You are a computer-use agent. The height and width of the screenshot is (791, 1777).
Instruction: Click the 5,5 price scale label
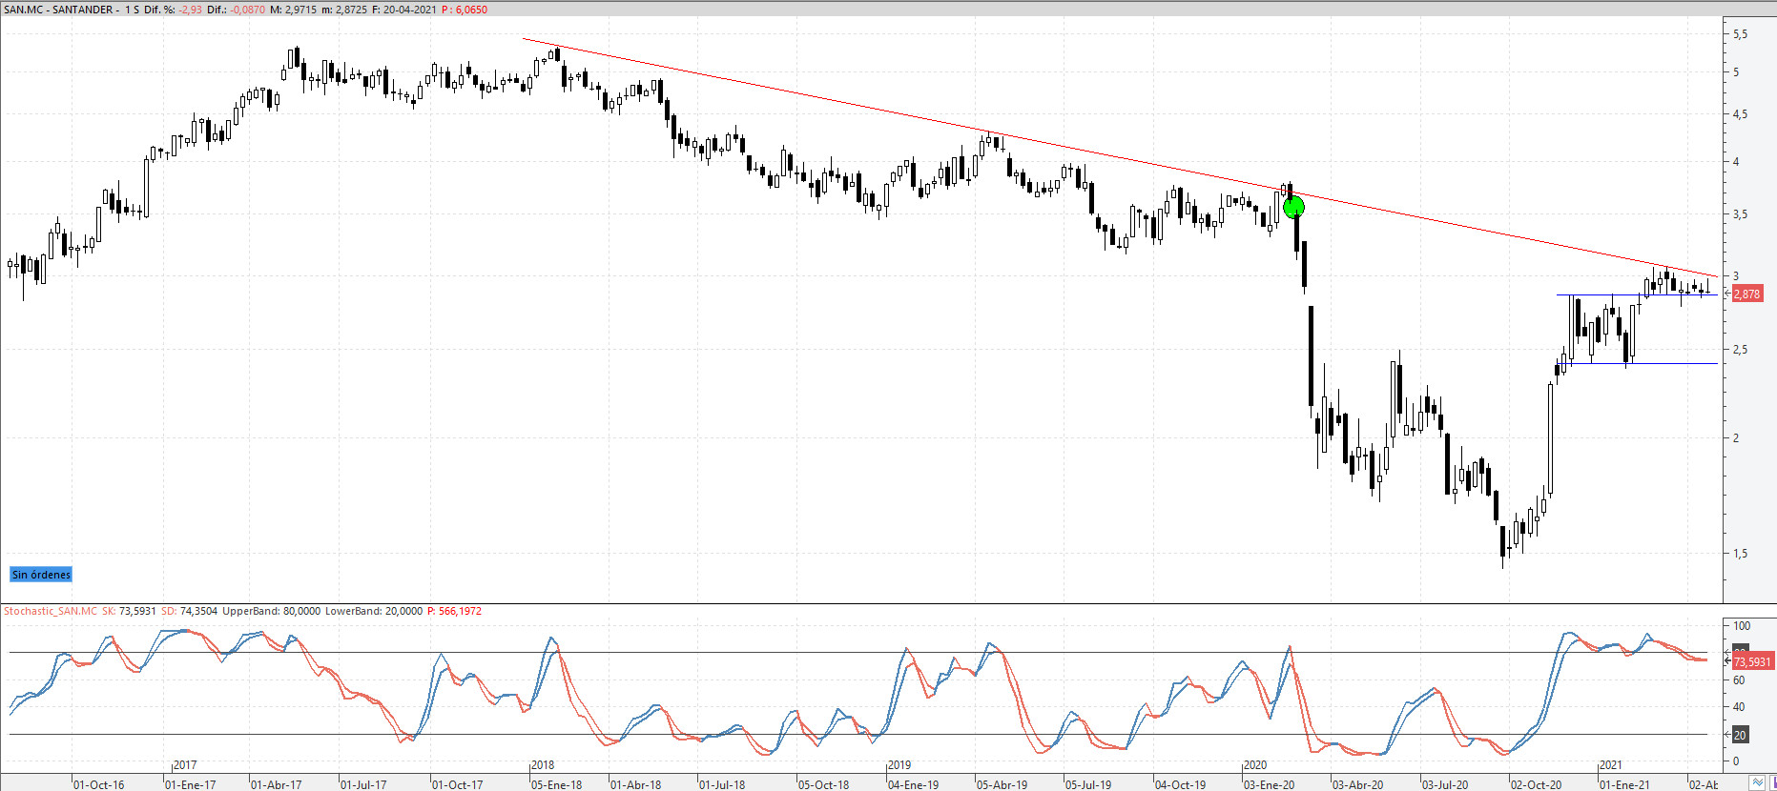[x=1741, y=34]
